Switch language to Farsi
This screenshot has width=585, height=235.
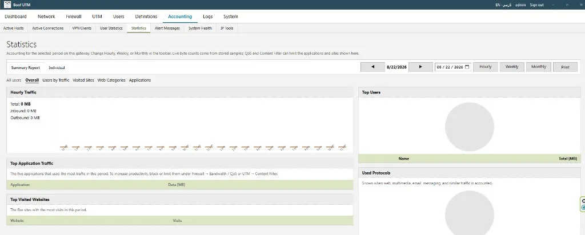click(x=507, y=5)
